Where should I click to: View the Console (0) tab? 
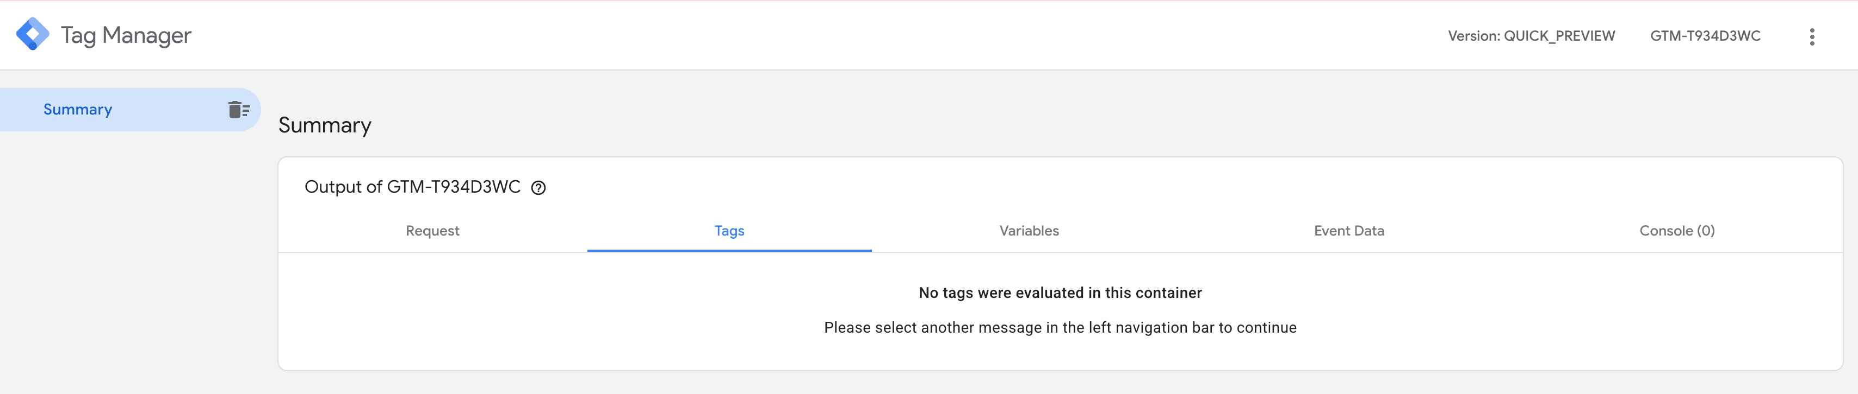pyautogui.click(x=1676, y=231)
